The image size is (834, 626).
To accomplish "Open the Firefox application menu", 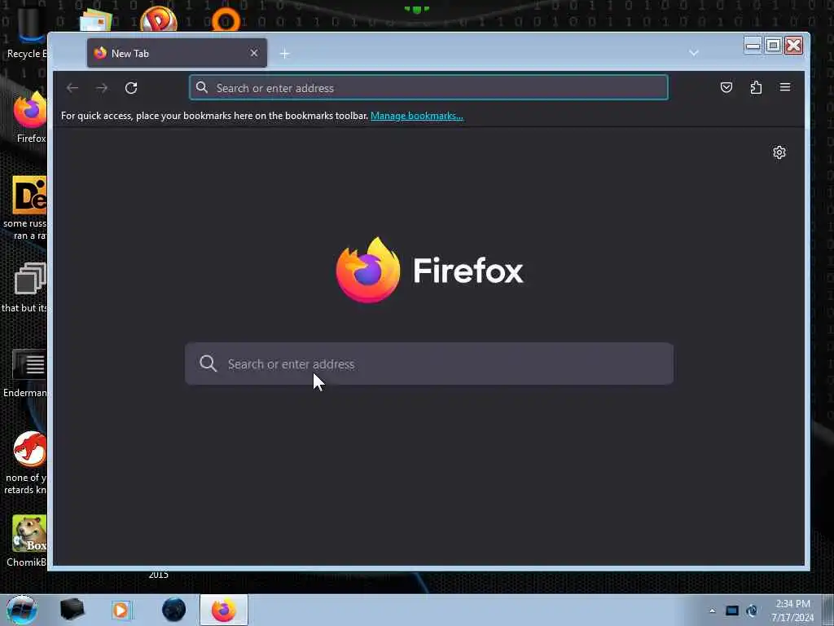I will click(785, 87).
